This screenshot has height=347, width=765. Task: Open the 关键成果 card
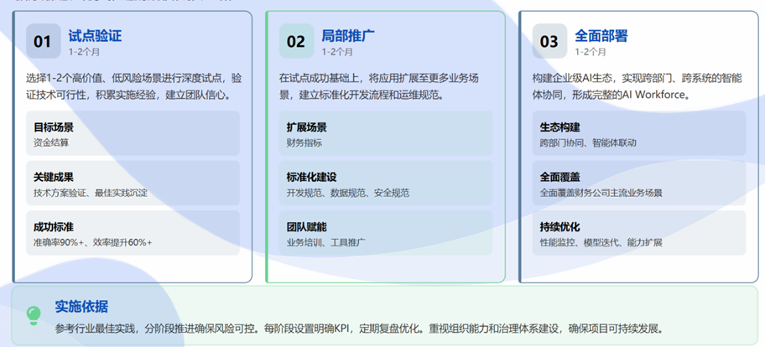coord(133,184)
